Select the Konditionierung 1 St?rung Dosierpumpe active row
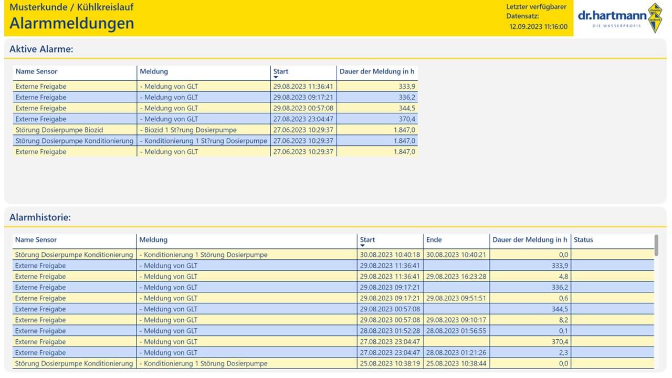Image resolution: width=672 pixels, height=378 pixels. pyautogui.click(x=215, y=141)
